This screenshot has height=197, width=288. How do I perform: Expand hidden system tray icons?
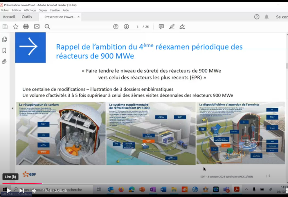point(246,189)
